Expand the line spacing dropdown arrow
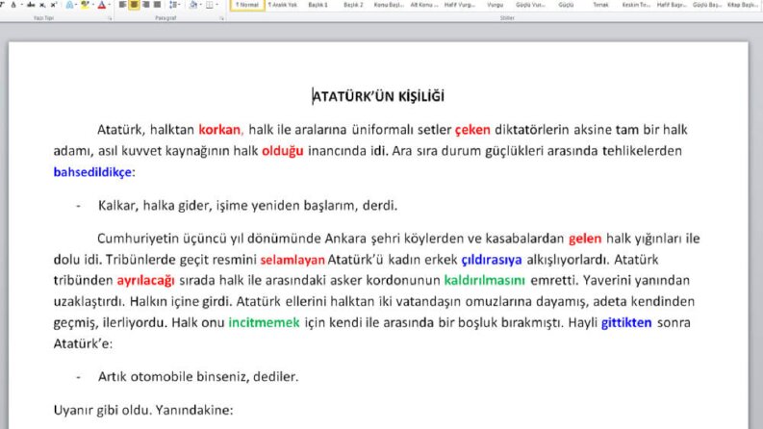This screenshot has height=429, width=763. coord(180,5)
